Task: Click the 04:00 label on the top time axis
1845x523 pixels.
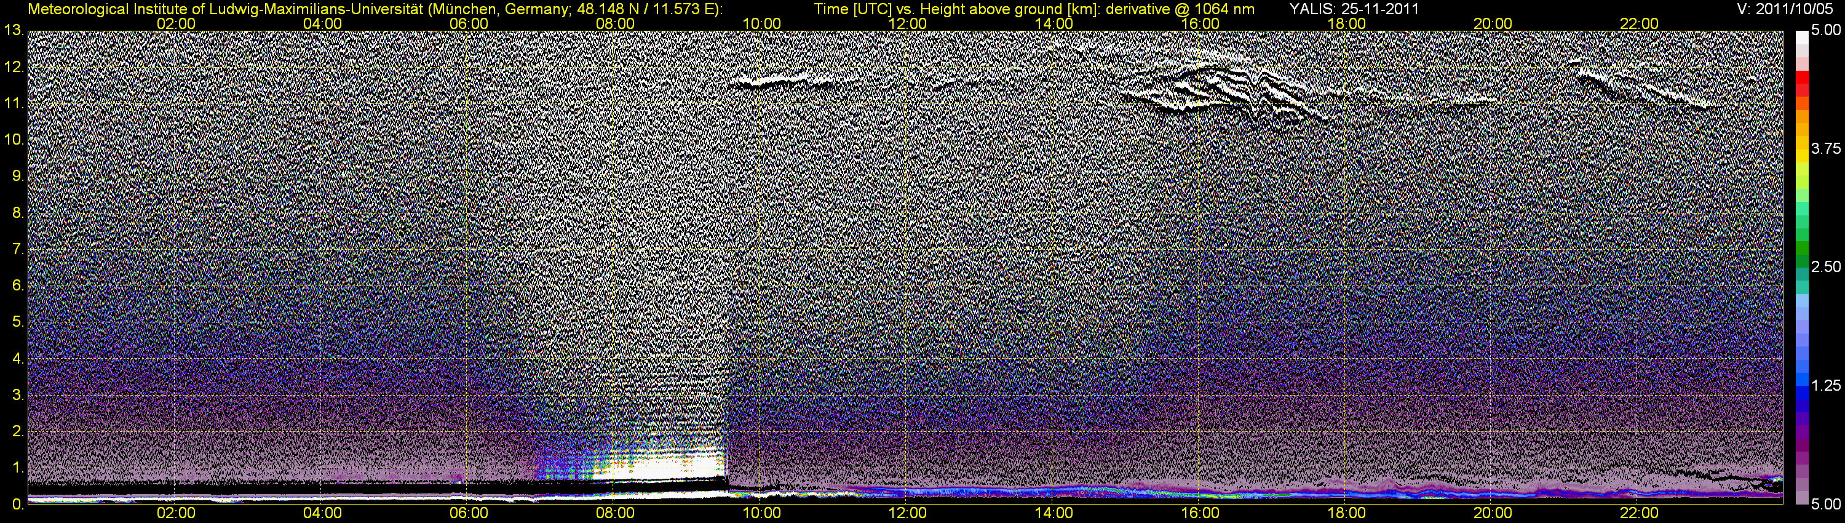Action: [322, 23]
